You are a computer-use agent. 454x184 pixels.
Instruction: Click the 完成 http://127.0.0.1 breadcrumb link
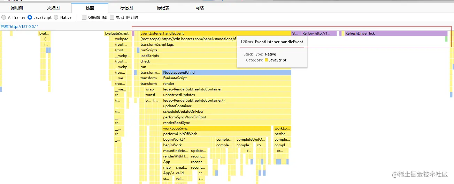coord(19,27)
